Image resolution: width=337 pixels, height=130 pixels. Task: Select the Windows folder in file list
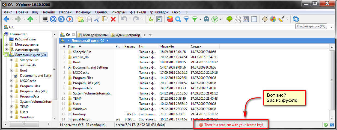tap(80, 109)
